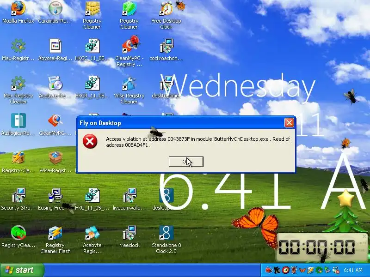This screenshot has width=370, height=277.
Task: Select the Wise-Regist... package icon
Action: coord(55,162)
